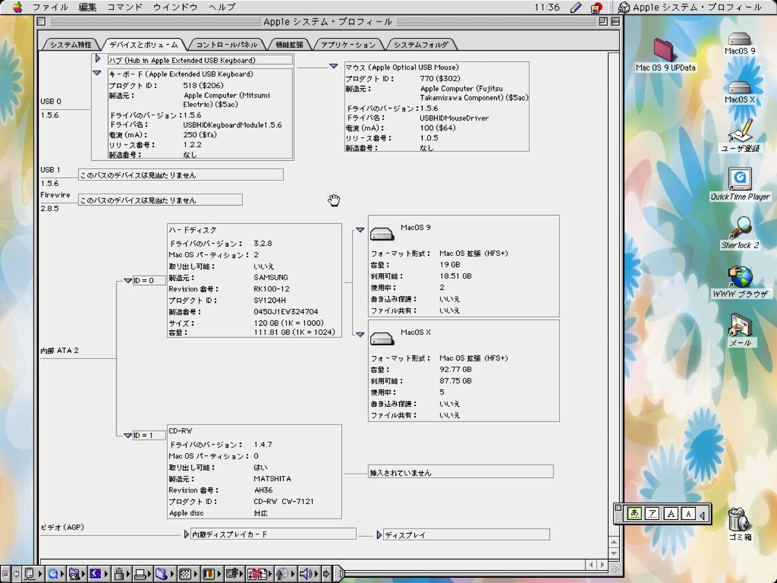Expand the ディスプレイ entry
Viewport: 777px width, 583px height.
379,535
